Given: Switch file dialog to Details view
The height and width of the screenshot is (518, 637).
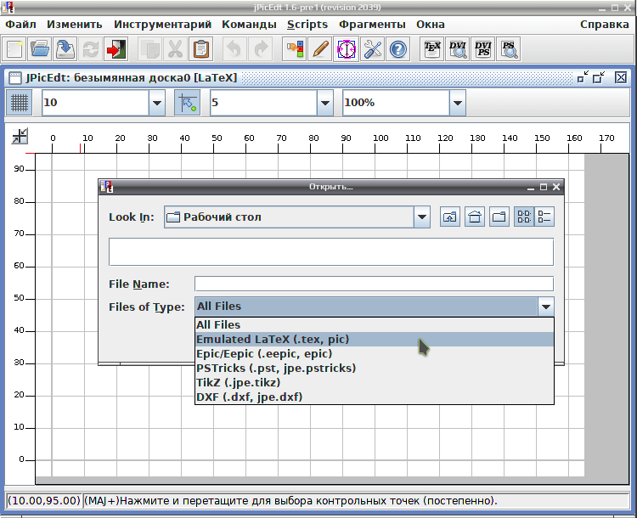Looking at the screenshot, I should pos(544,217).
